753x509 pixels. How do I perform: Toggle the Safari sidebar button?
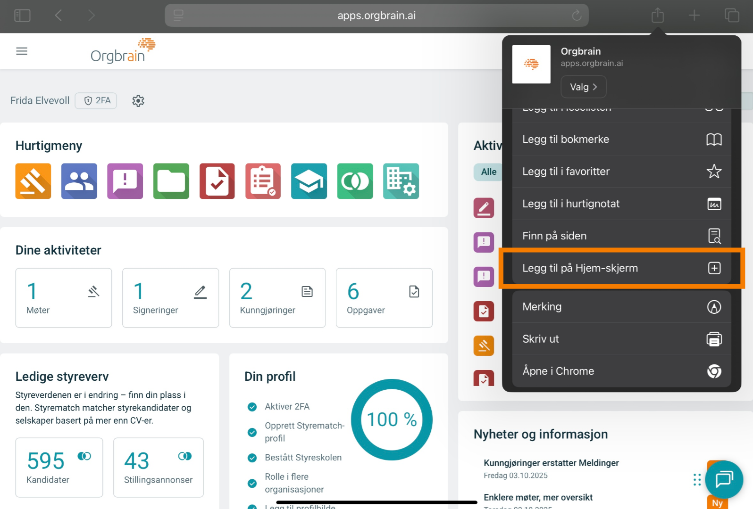click(22, 16)
